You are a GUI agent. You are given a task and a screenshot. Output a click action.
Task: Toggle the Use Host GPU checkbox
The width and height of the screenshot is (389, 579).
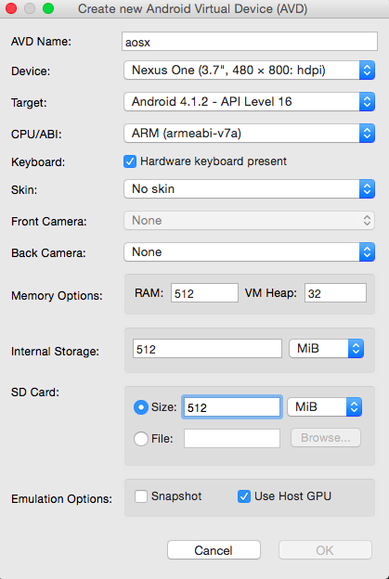pos(244,496)
